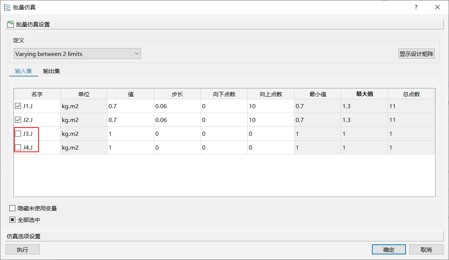The width and height of the screenshot is (449, 260).
Task: Click the J1.J step size cell 0.06
Action: point(177,106)
